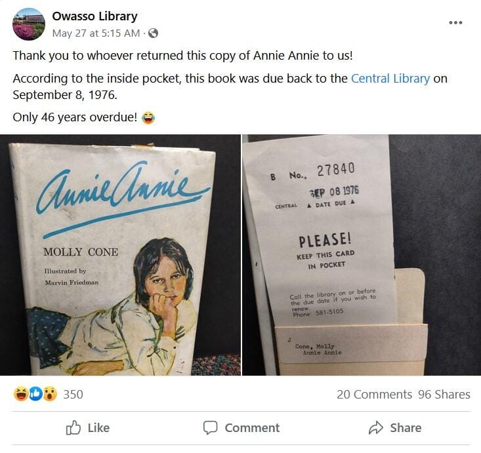This screenshot has height=453, width=481.
Task: Open the 350 reactions count
Action: click(x=73, y=395)
